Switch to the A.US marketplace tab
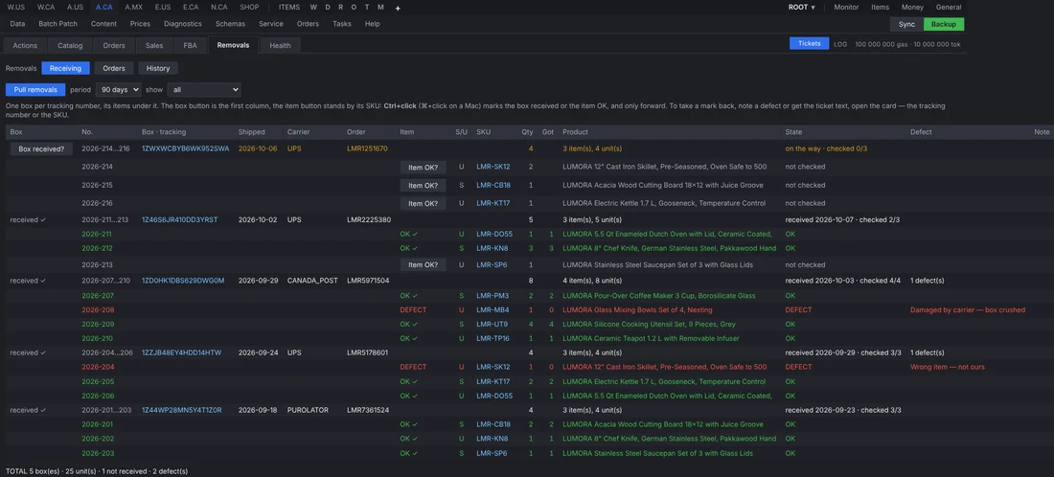 click(76, 7)
